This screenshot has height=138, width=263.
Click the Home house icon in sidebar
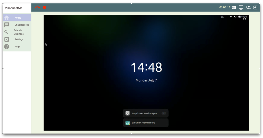coord(7,18)
